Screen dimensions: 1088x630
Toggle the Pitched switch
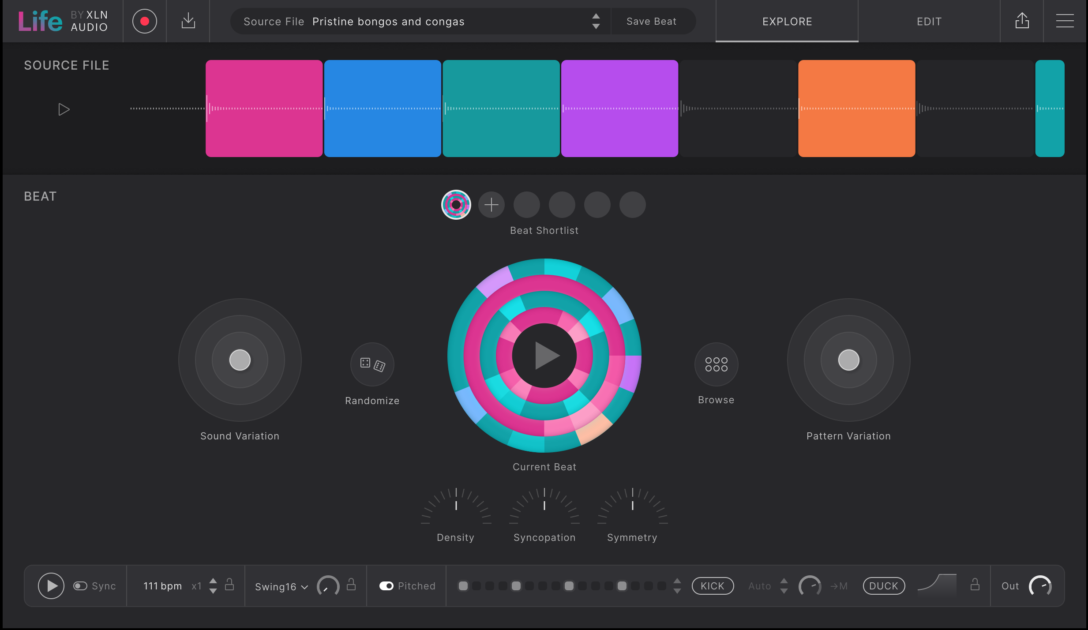click(x=386, y=585)
